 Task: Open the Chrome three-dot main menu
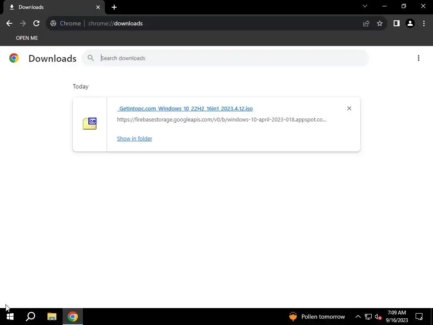click(424, 24)
